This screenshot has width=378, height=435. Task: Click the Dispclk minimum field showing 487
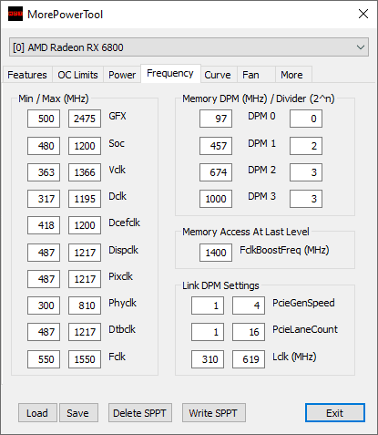44,253
